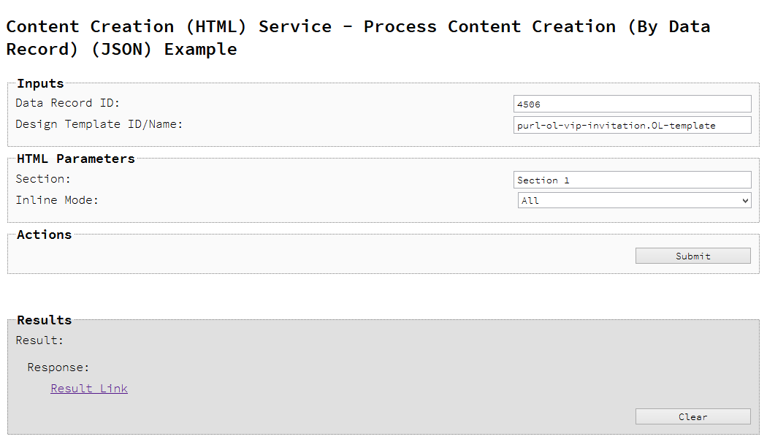Click the Data Record ID input field

pos(632,104)
